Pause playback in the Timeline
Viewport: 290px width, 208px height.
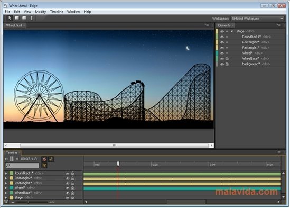(12, 159)
